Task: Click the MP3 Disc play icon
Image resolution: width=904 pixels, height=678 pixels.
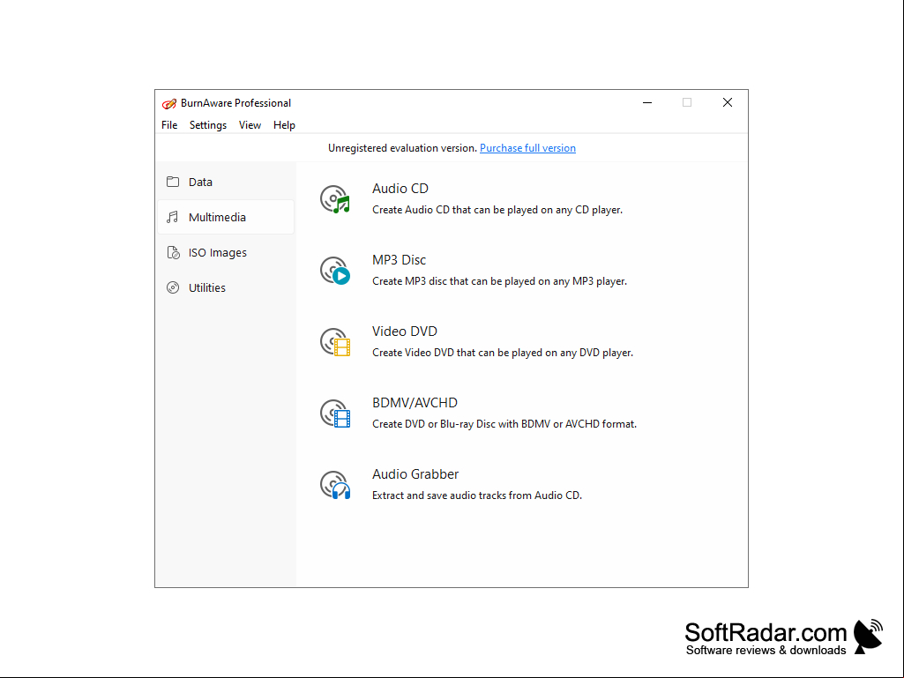Action: click(x=335, y=271)
